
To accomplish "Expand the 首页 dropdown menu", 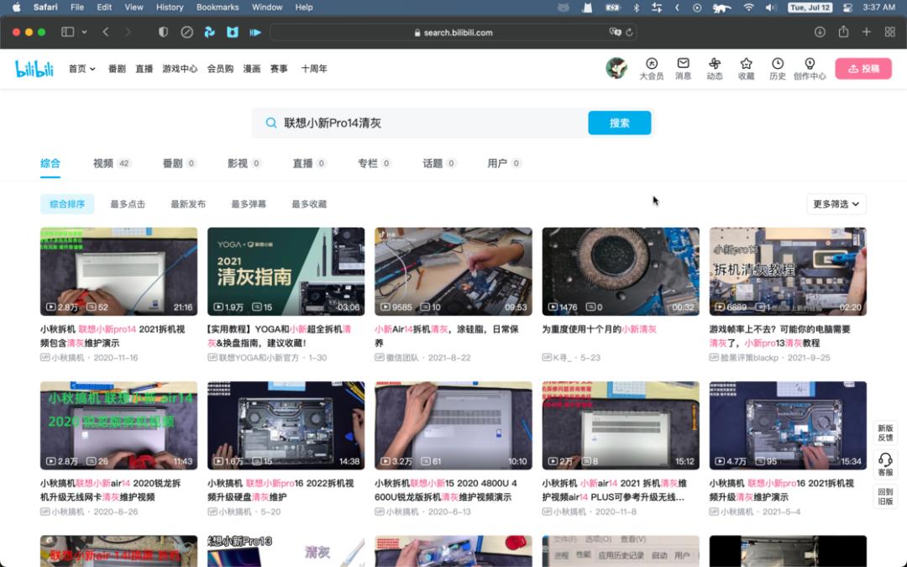I will coord(82,69).
